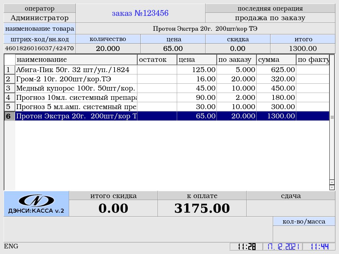
Task: Click the итого value 1300.00 above the table
Action: (x=303, y=48)
